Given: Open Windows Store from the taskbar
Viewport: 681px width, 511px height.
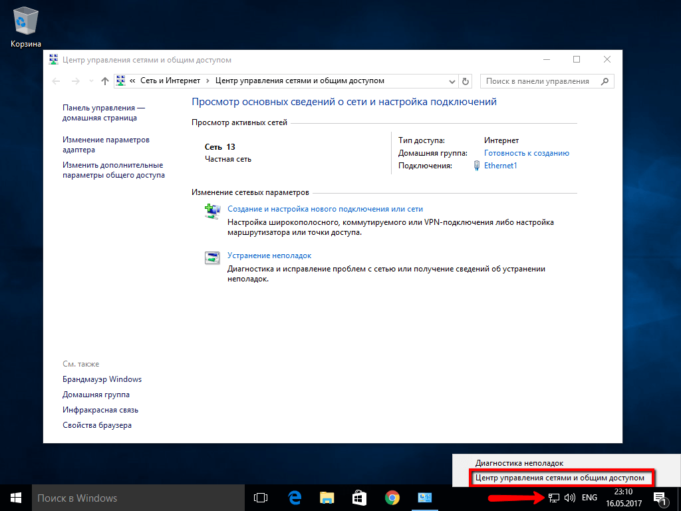Looking at the screenshot, I should click(x=359, y=498).
